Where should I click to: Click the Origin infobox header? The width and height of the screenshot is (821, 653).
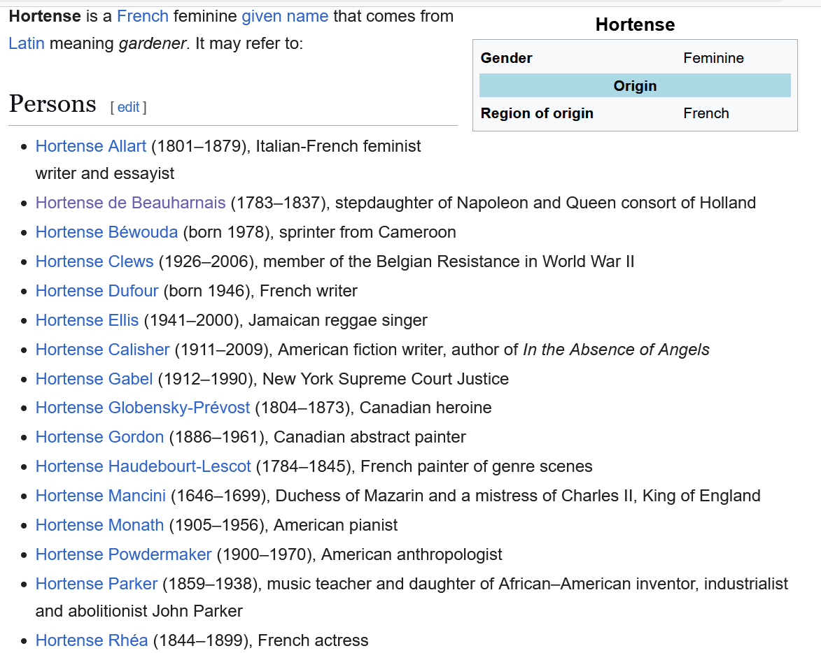pyautogui.click(x=635, y=86)
